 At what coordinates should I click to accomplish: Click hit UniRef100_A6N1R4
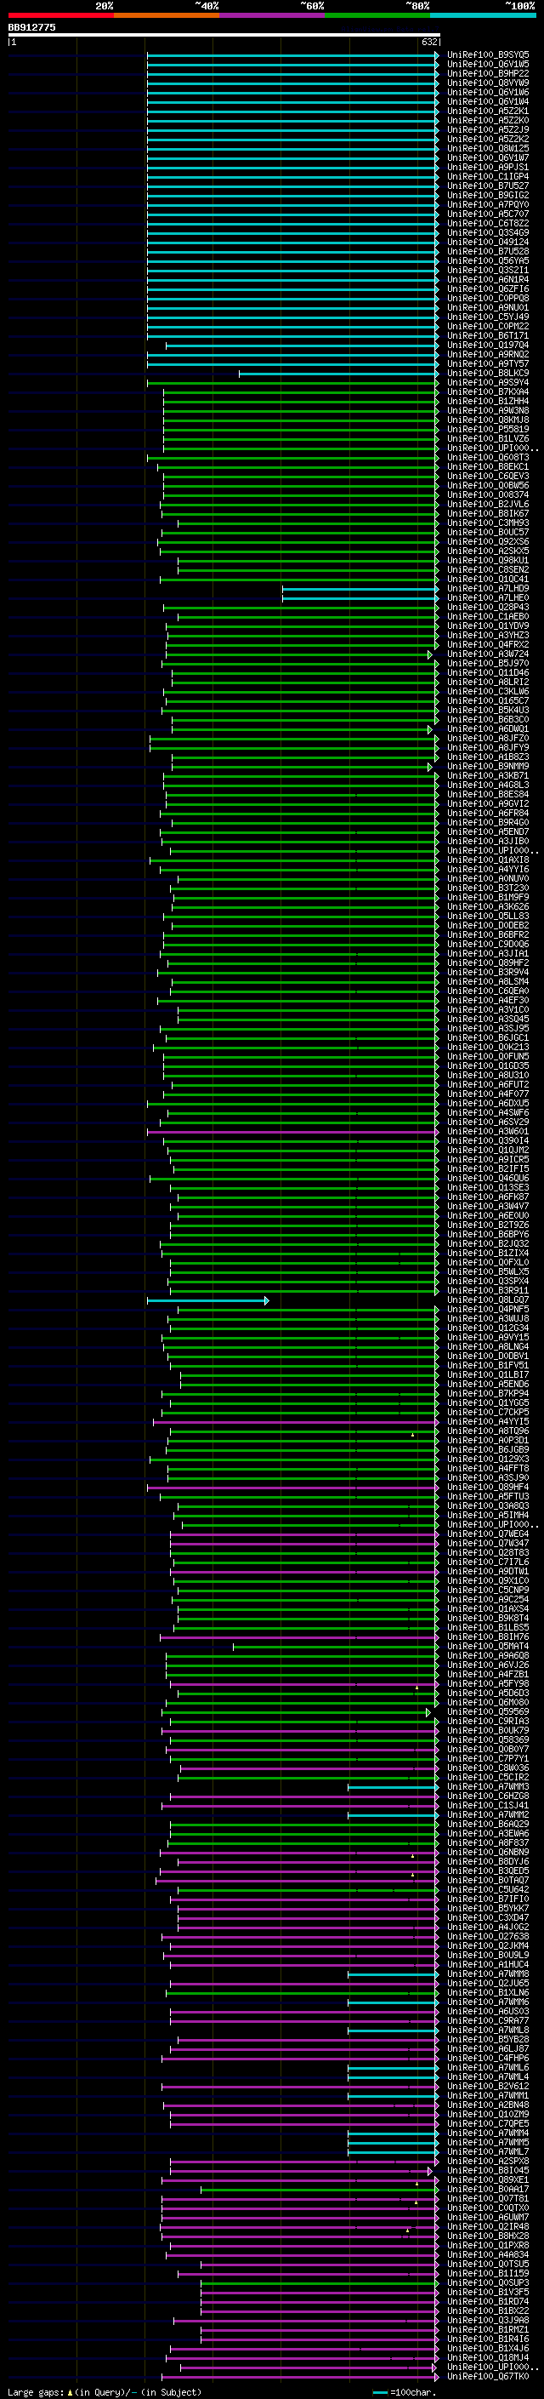(488, 279)
